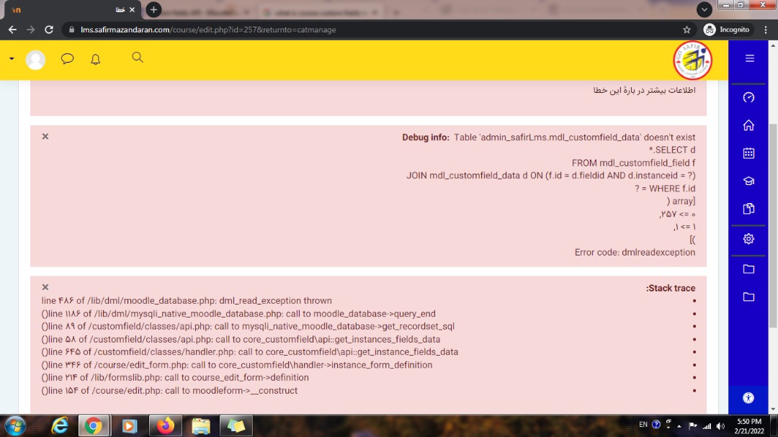Open volume control in system tray
This screenshot has width=778, height=437.
click(720, 425)
